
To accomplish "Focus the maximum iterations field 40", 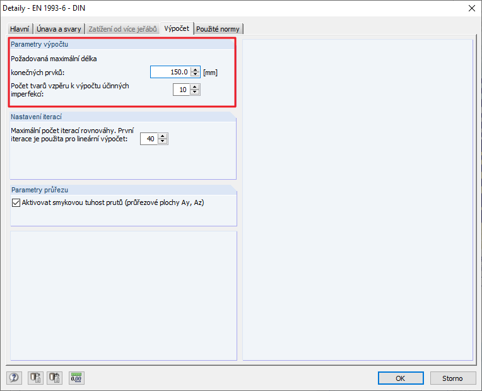I will click(149, 139).
